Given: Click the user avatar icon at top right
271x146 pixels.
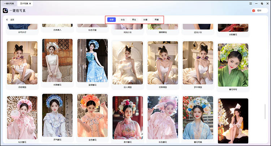Looking at the screenshot, I should [x=254, y=11].
